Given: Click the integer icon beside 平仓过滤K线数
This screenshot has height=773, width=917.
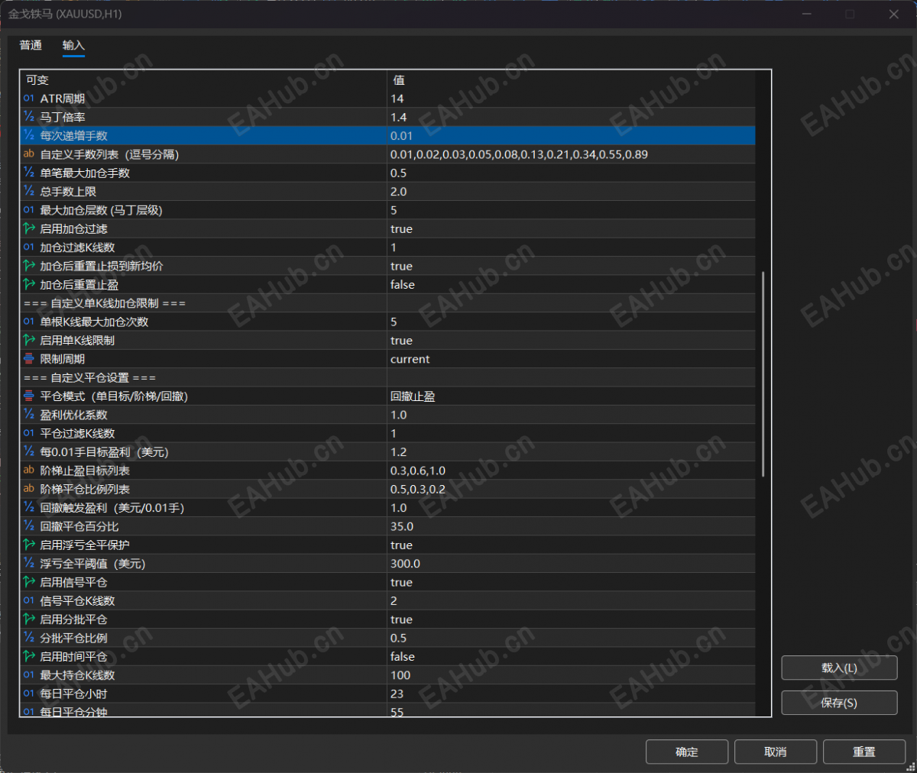Looking at the screenshot, I should click(x=29, y=433).
